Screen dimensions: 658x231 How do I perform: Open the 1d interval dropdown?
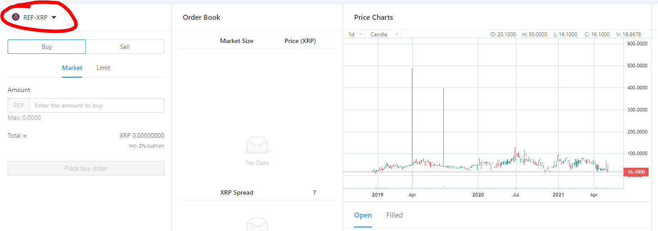tap(355, 34)
